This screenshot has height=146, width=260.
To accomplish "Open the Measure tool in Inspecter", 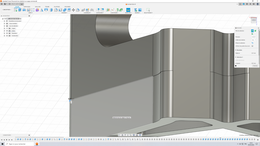I will click(128, 10).
